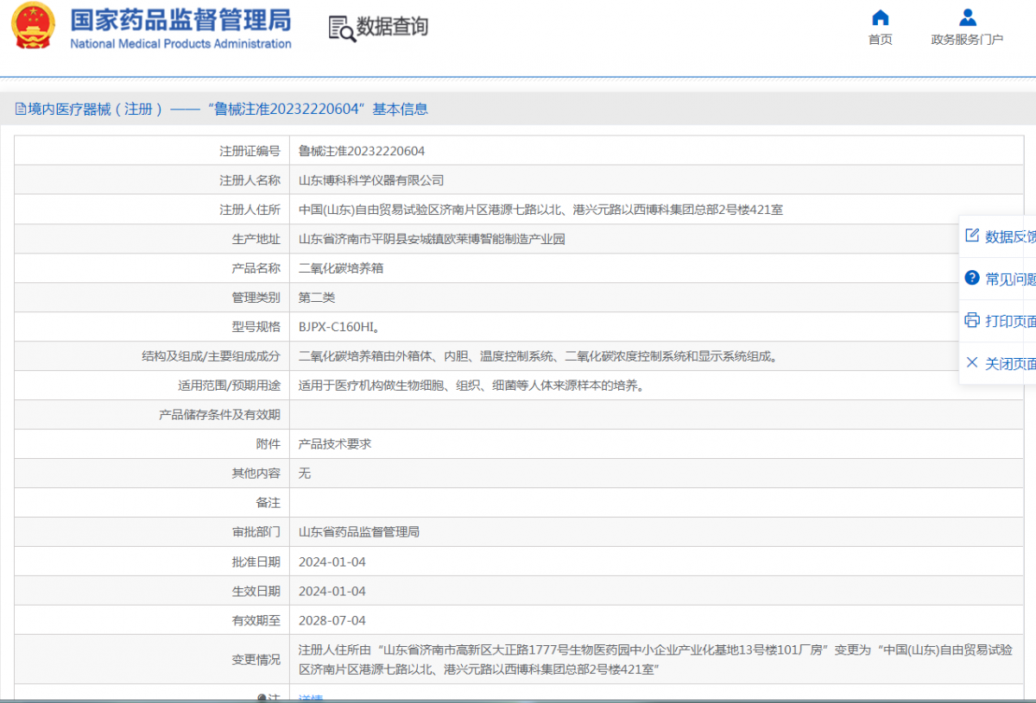1036x703 pixels.
Task: Click the 政务服务门户 person icon
Action: tap(967, 17)
